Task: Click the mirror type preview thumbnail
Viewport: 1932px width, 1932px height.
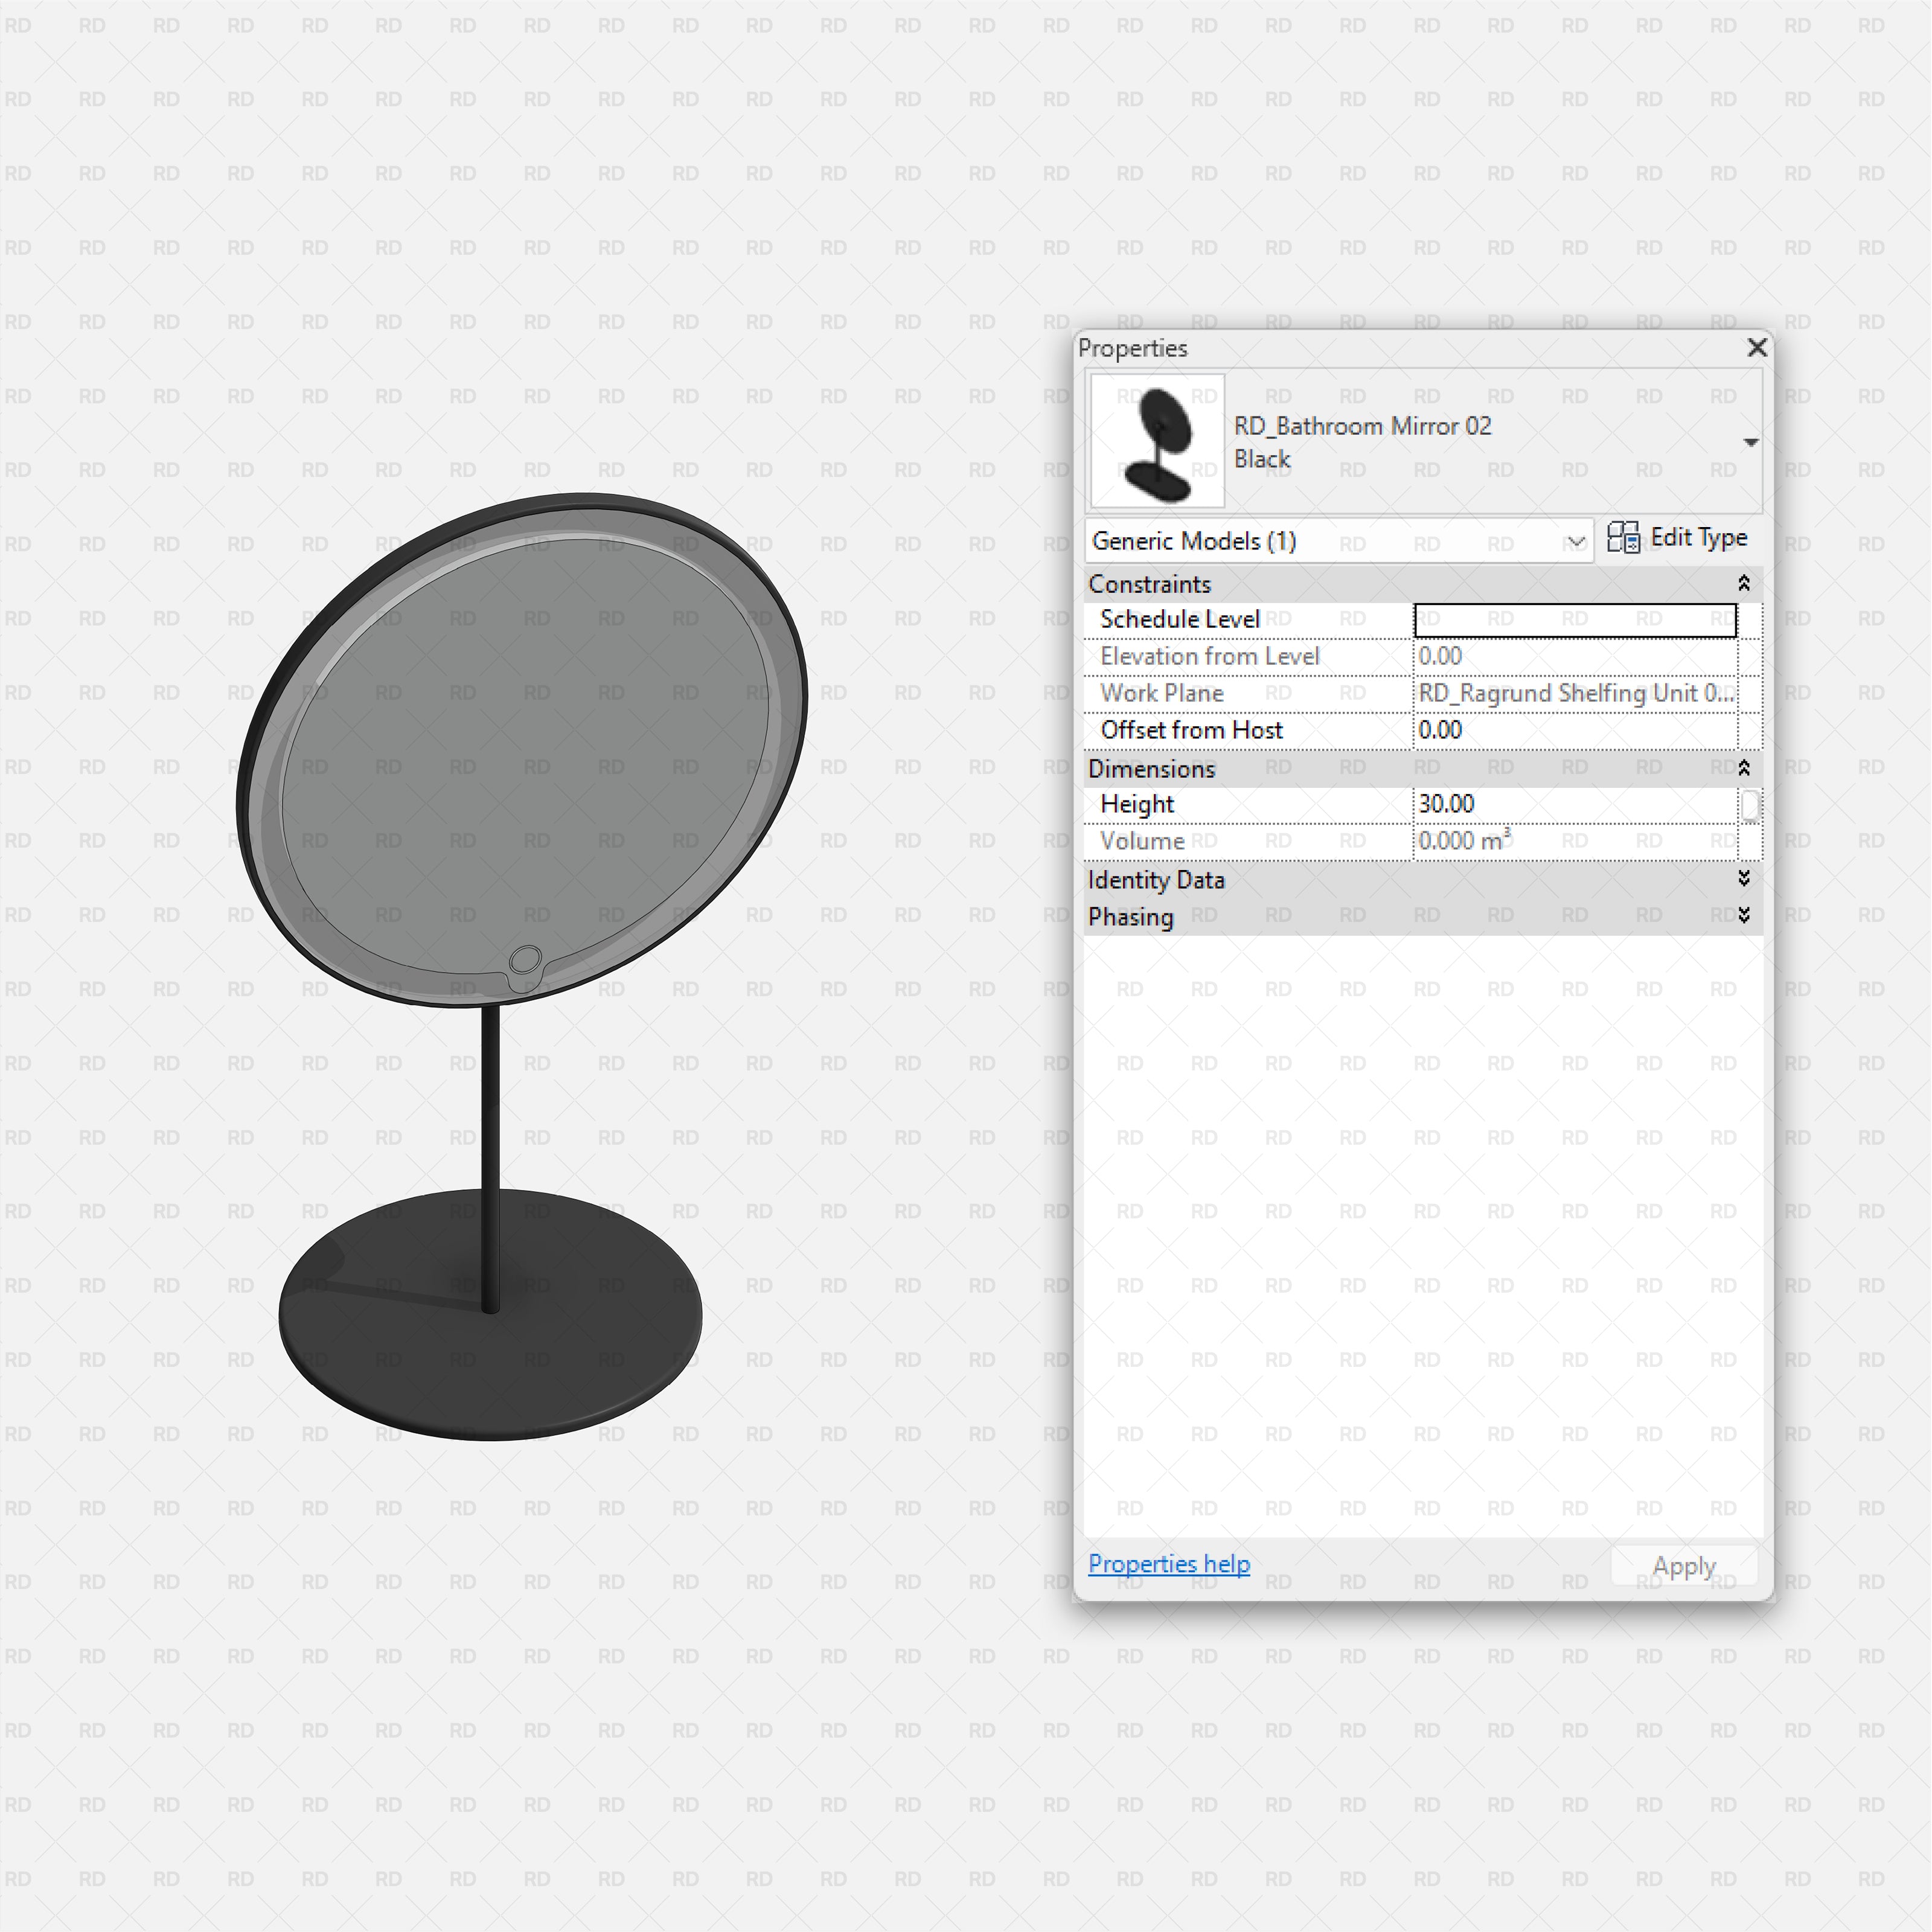Action: pyautogui.click(x=1157, y=441)
